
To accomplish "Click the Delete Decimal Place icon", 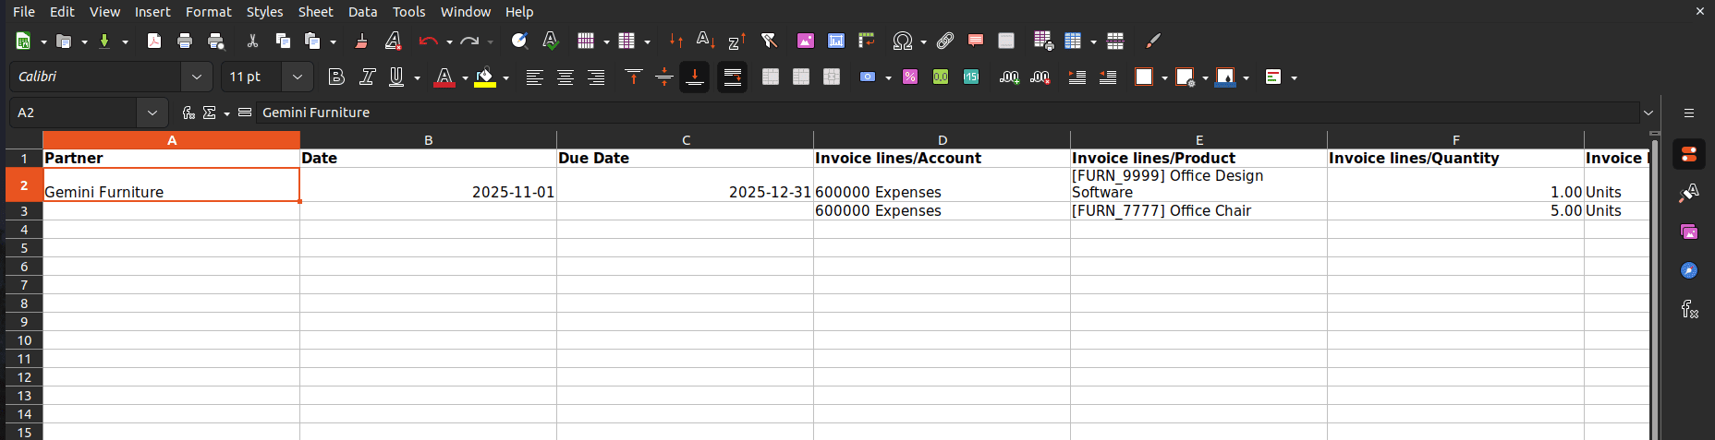I will tap(1040, 77).
